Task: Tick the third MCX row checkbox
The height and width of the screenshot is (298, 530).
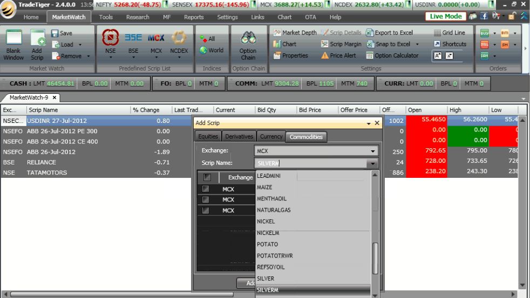Action: (206, 211)
